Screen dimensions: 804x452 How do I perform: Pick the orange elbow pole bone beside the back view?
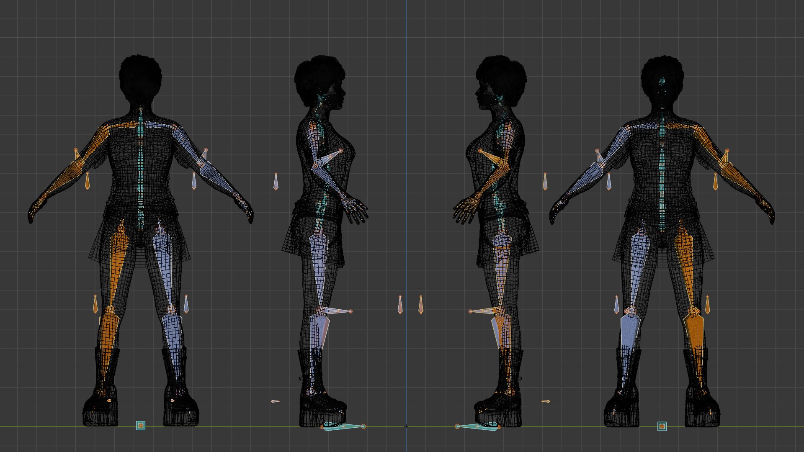coord(87,181)
